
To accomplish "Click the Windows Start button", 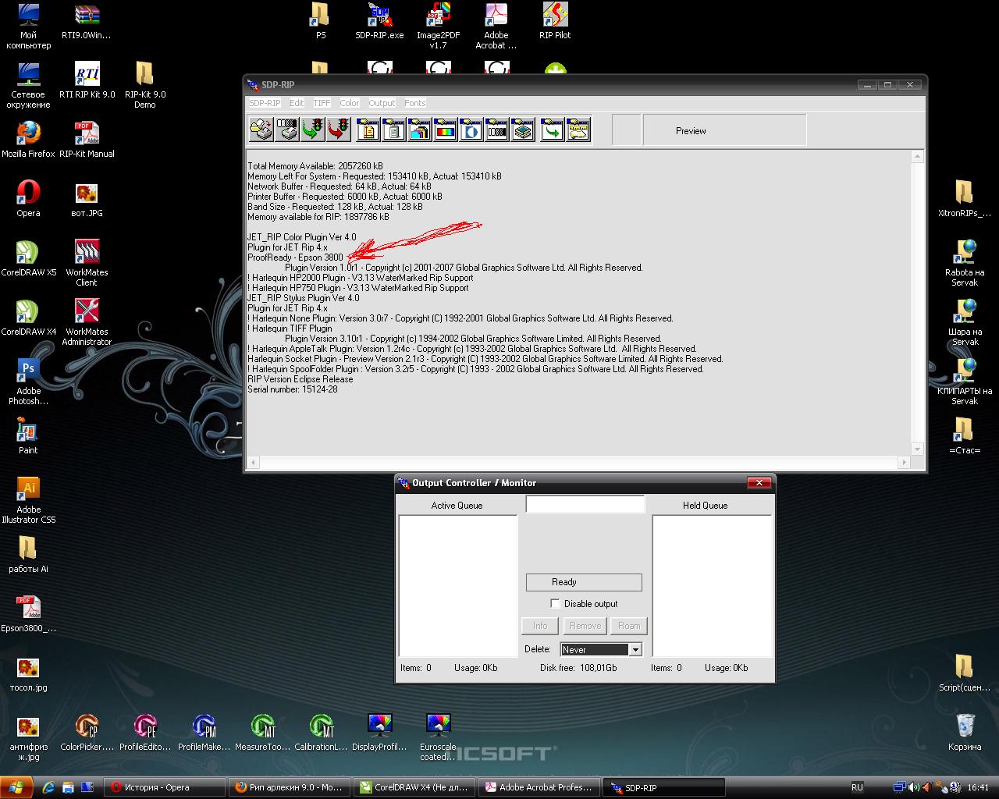I will coord(16,787).
